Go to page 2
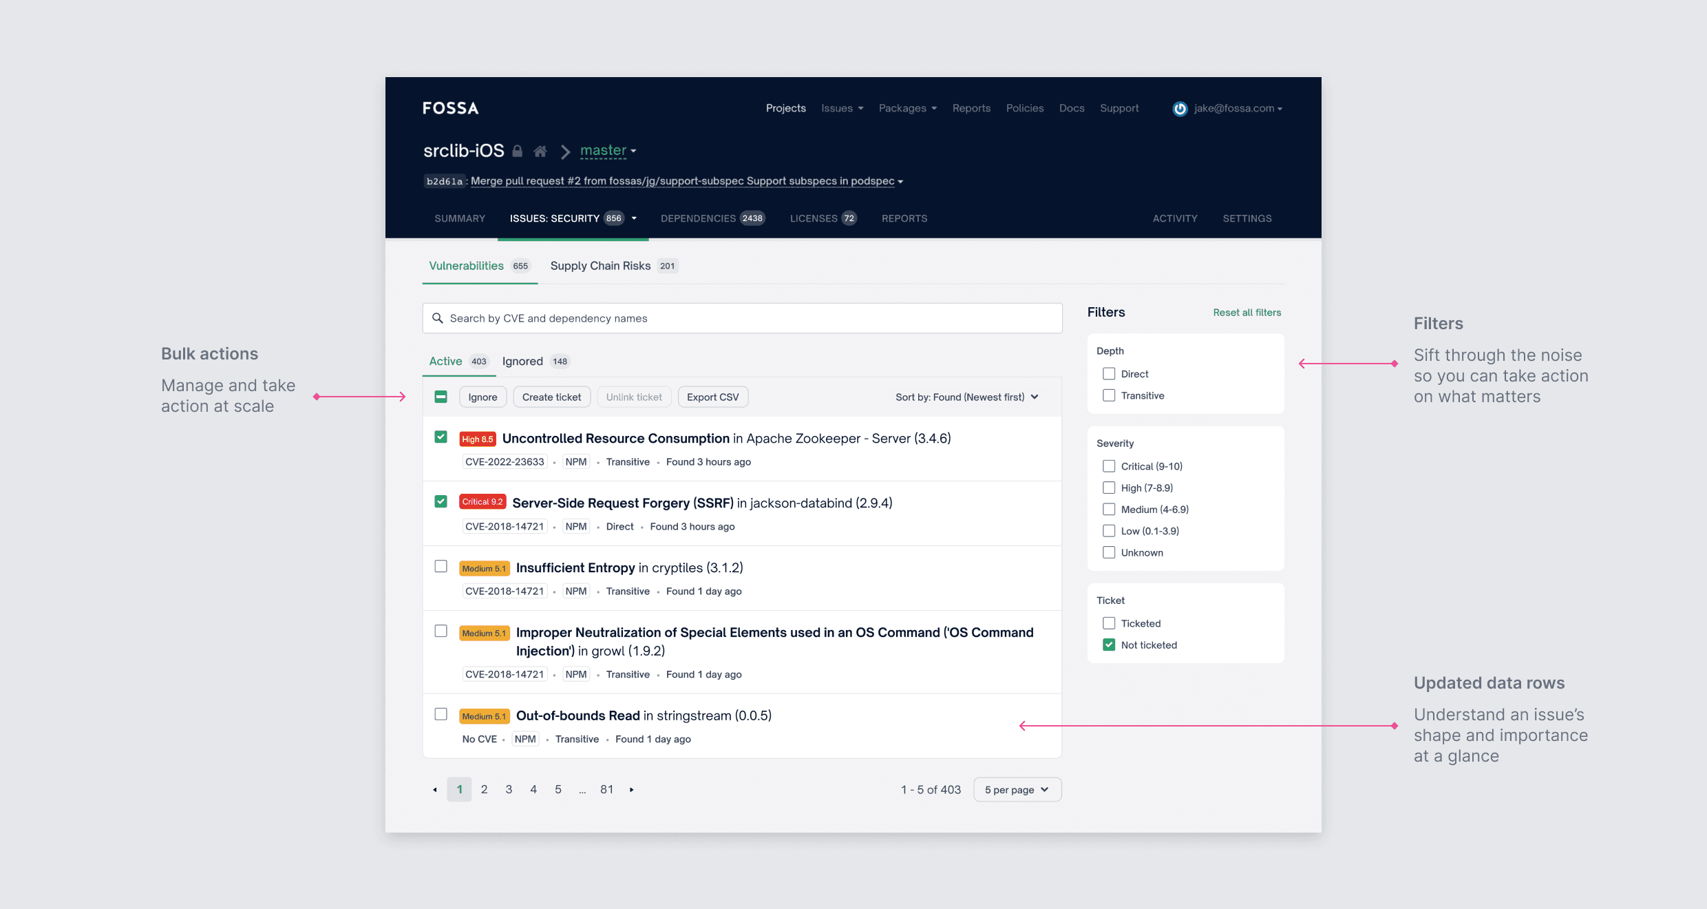The height and width of the screenshot is (909, 1707). pyautogui.click(x=484, y=790)
